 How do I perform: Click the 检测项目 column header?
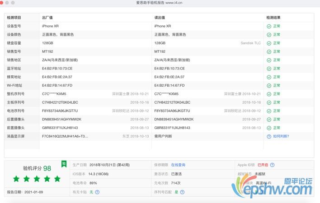click(x=14, y=18)
